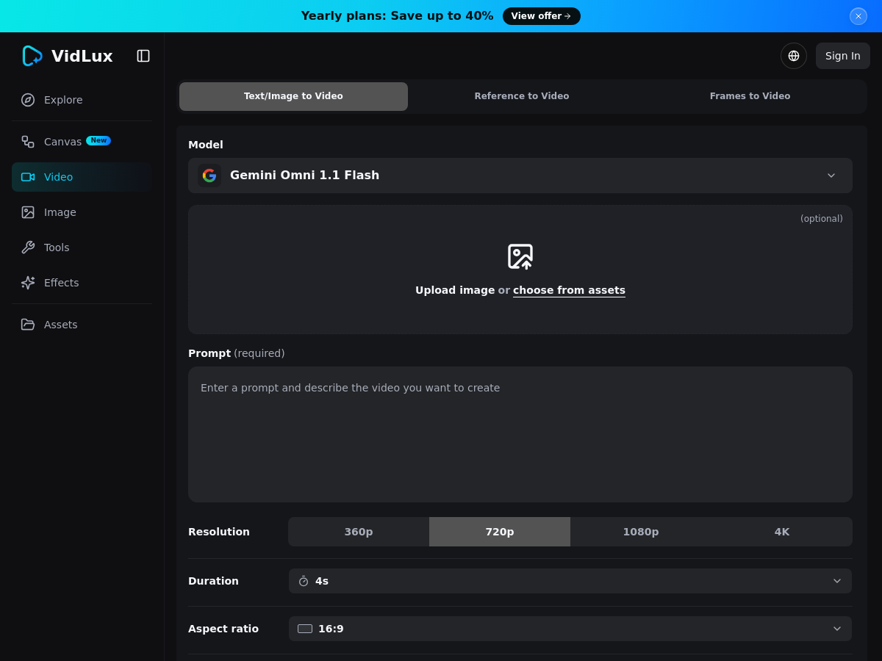Image resolution: width=882 pixels, height=661 pixels.
Task: Open Tools wrench sidebar item
Action: point(82,248)
